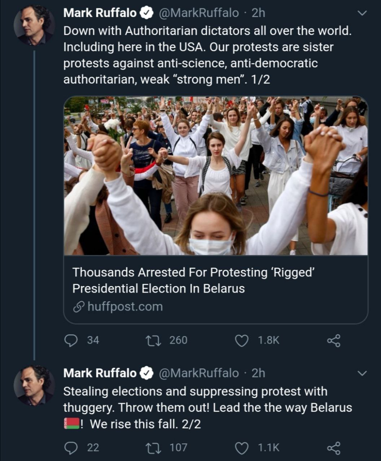Screen dimensions: 381x461
Task: Open options chevron on second tweet
Action: click(362, 373)
